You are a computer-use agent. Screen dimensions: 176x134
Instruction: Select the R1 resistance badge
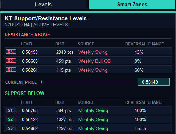click(11, 70)
